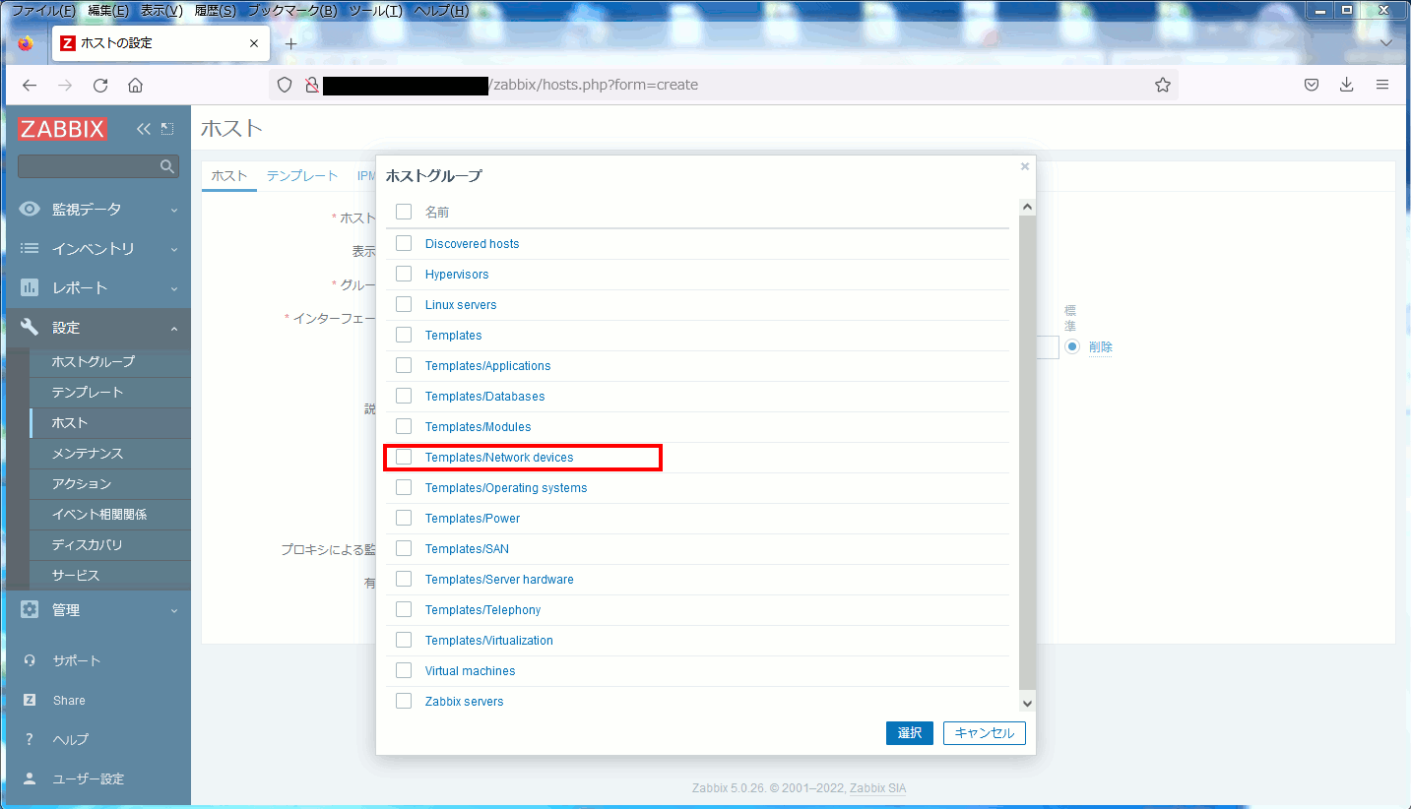Screen dimensions: 1411x809
Task: Focus the sidebar search input field
Action: pos(90,166)
